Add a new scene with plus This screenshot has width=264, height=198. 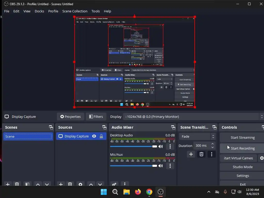pos(8,184)
